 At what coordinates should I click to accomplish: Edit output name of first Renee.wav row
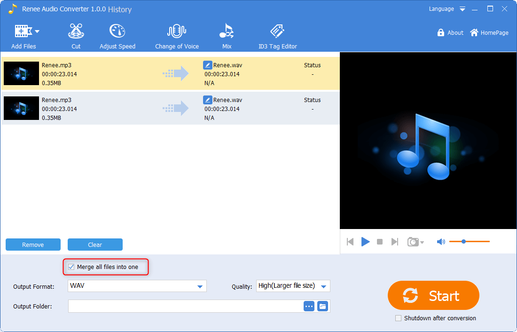pyautogui.click(x=207, y=65)
